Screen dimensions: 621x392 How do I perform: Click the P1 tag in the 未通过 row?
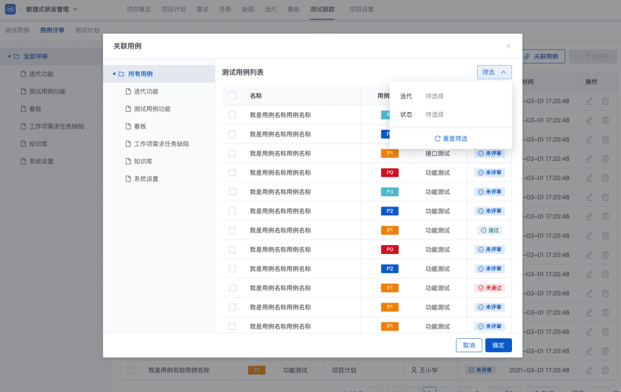(390, 288)
